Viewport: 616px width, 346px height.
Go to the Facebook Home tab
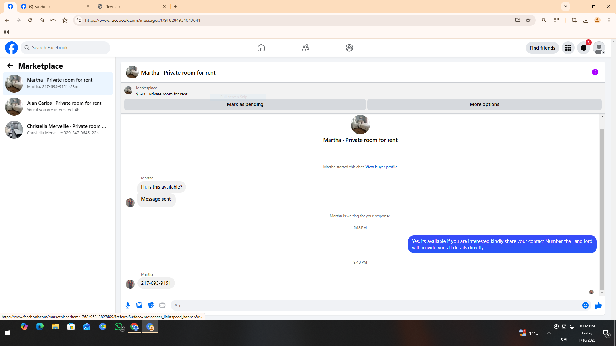coord(261,48)
